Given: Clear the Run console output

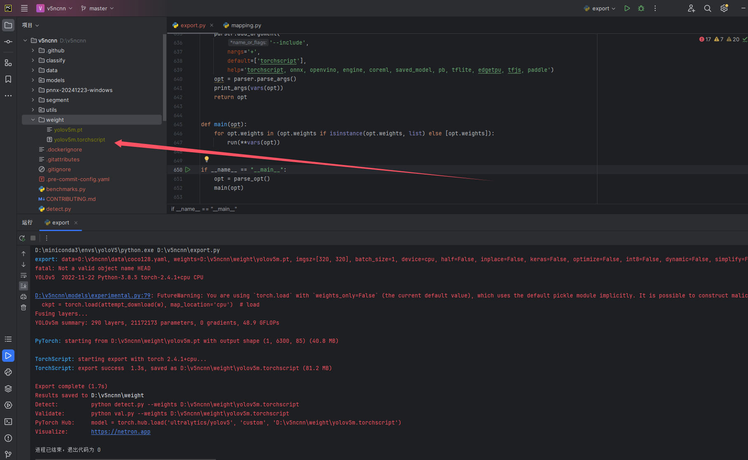Looking at the screenshot, I should tap(24, 307).
